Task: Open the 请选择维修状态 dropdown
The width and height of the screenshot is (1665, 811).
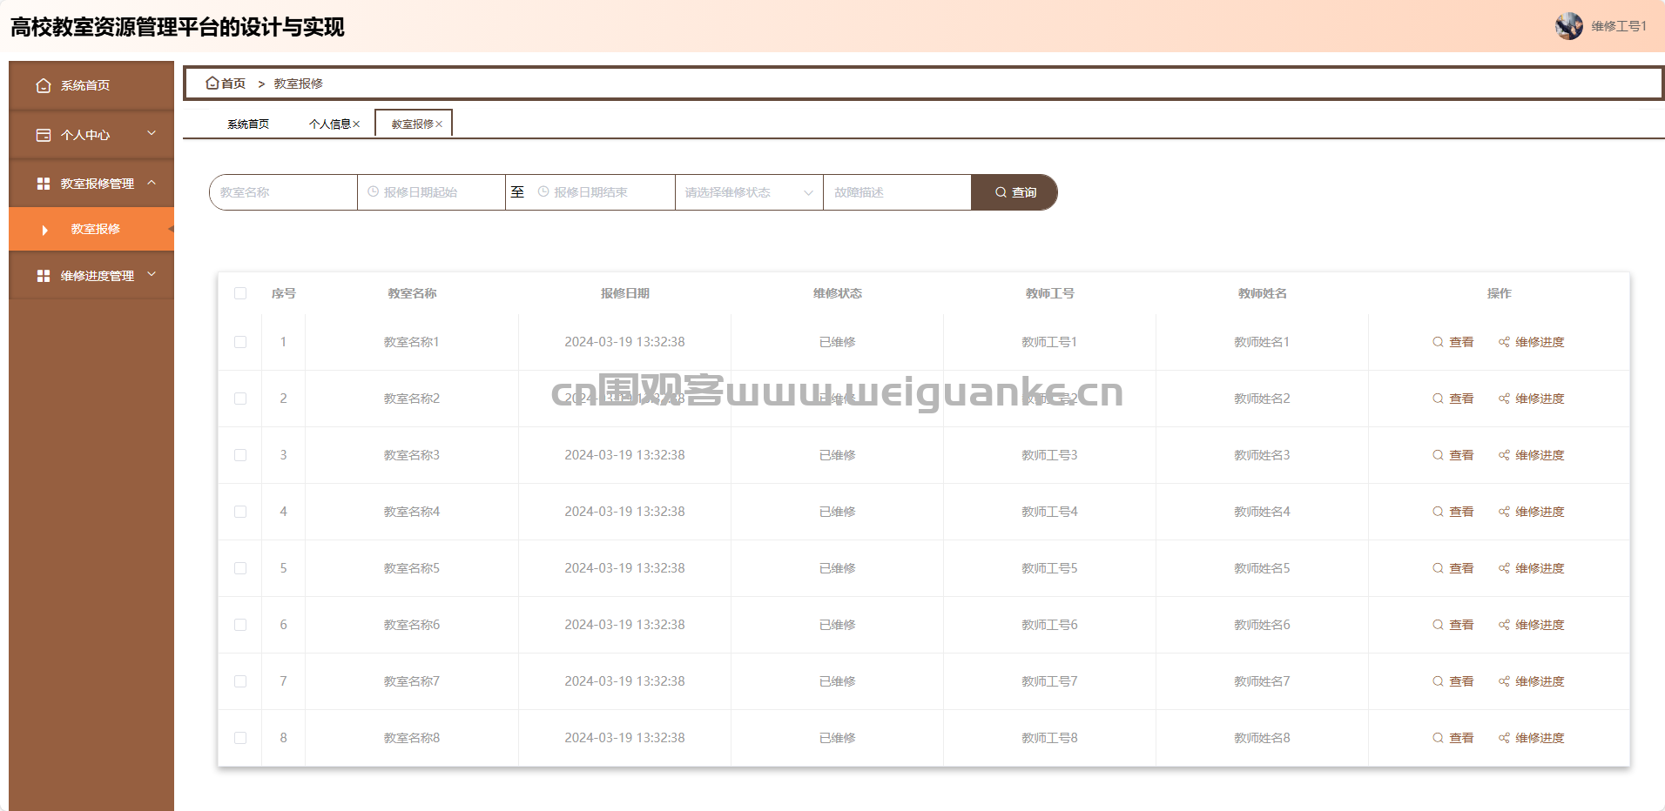Action: coord(748,192)
